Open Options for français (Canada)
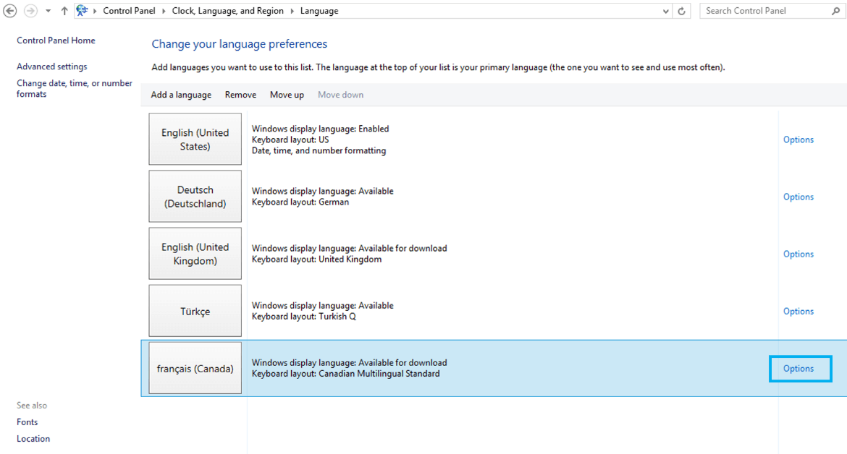 [798, 368]
